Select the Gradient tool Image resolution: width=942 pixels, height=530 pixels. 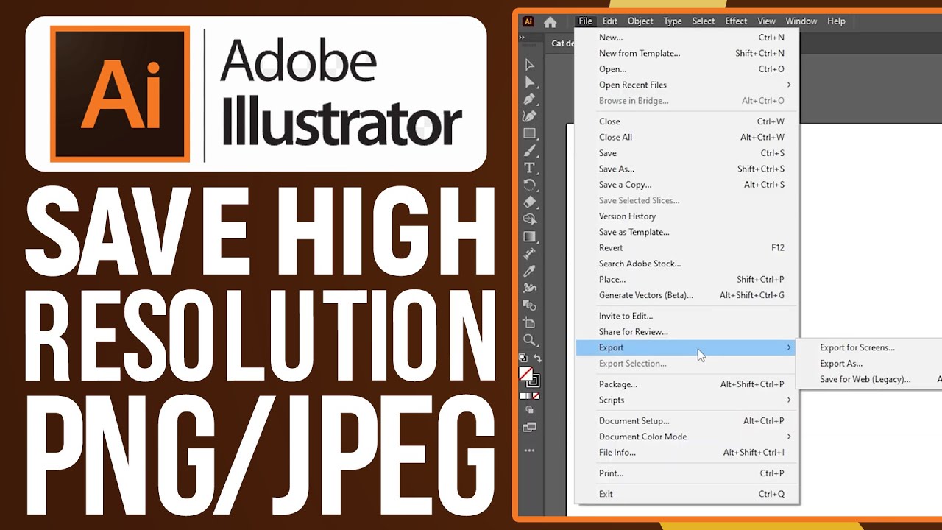click(x=529, y=236)
